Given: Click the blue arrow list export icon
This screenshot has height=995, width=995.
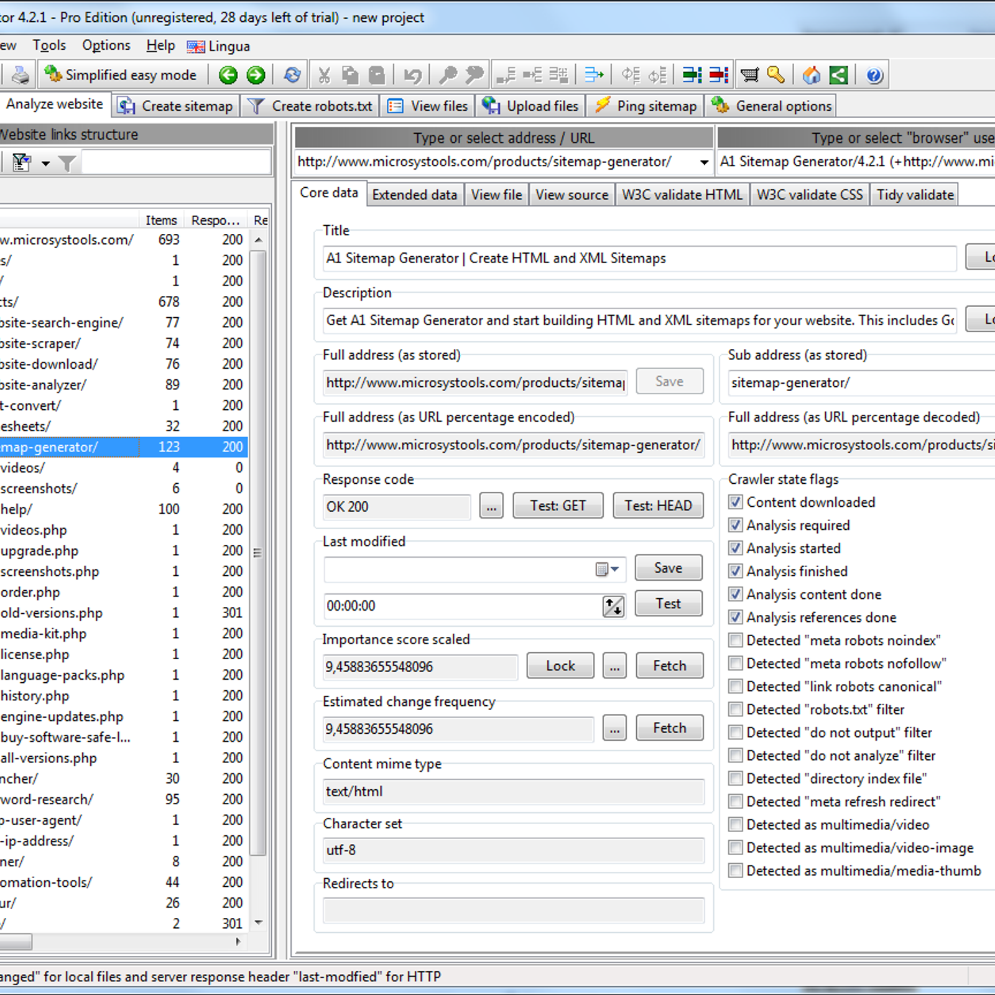Looking at the screenshot, I should [x=594, y=75].
